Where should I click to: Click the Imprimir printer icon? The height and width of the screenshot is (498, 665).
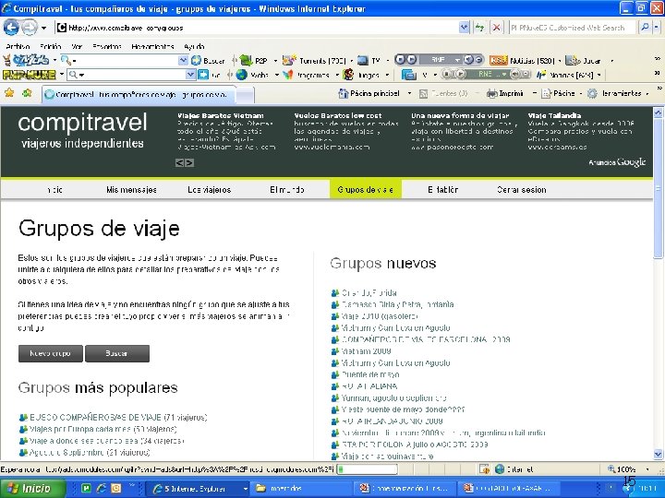pos(492,93)
